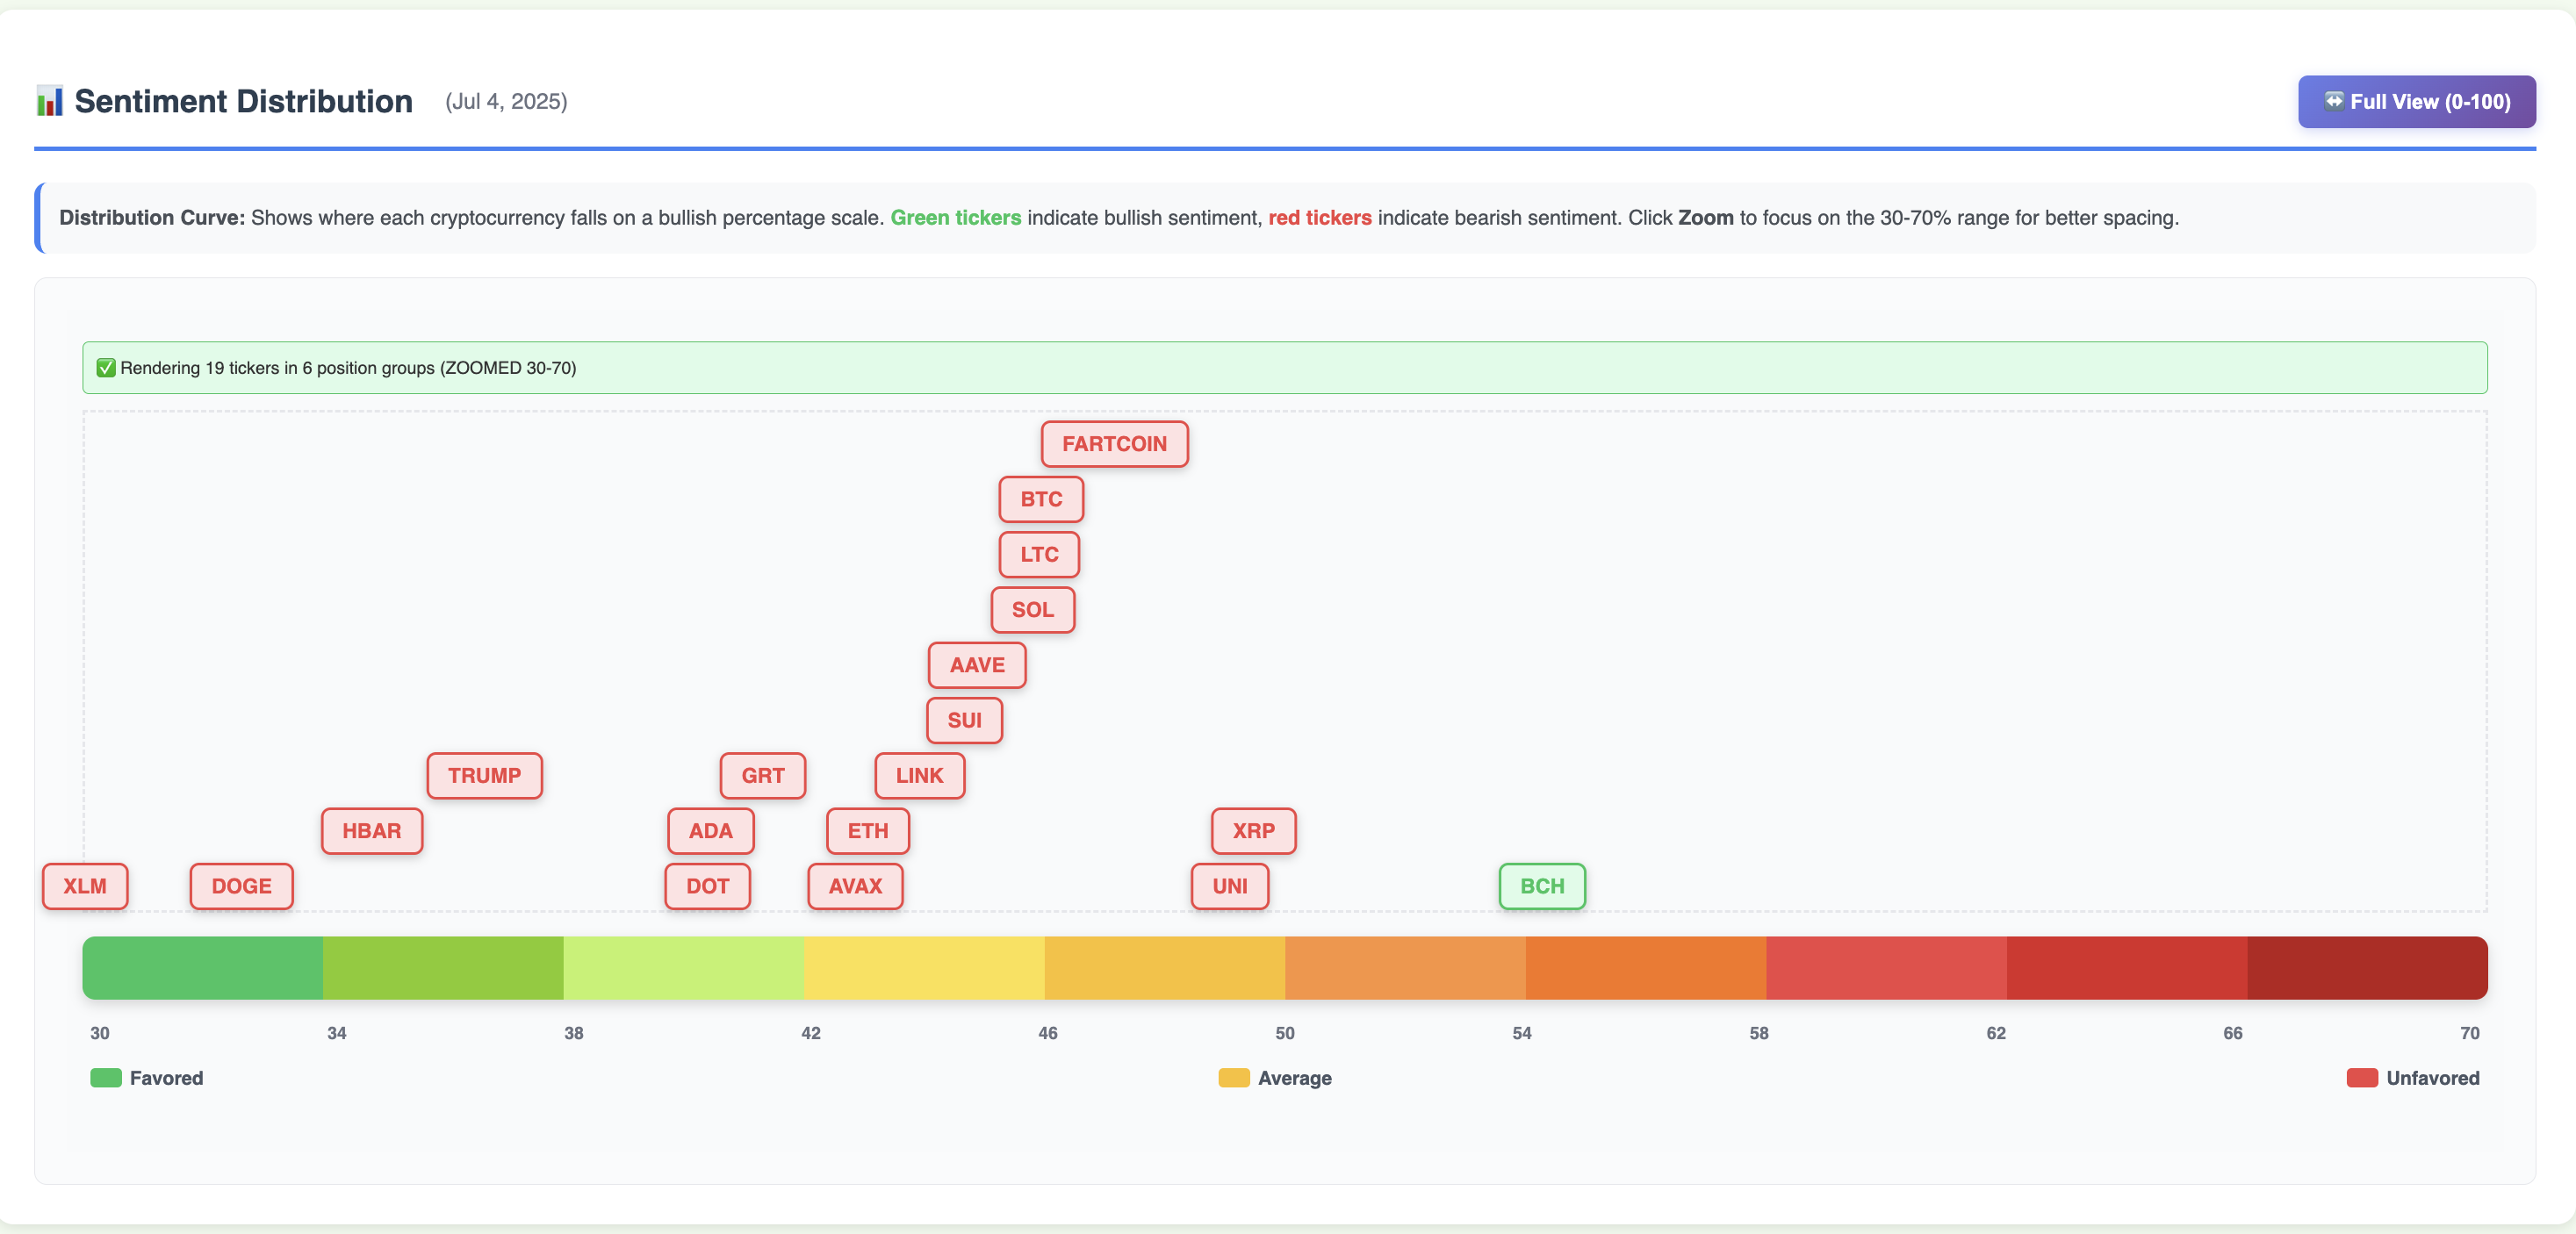
Task: Expand the AAVE ticker details
Action: (976, 665)
